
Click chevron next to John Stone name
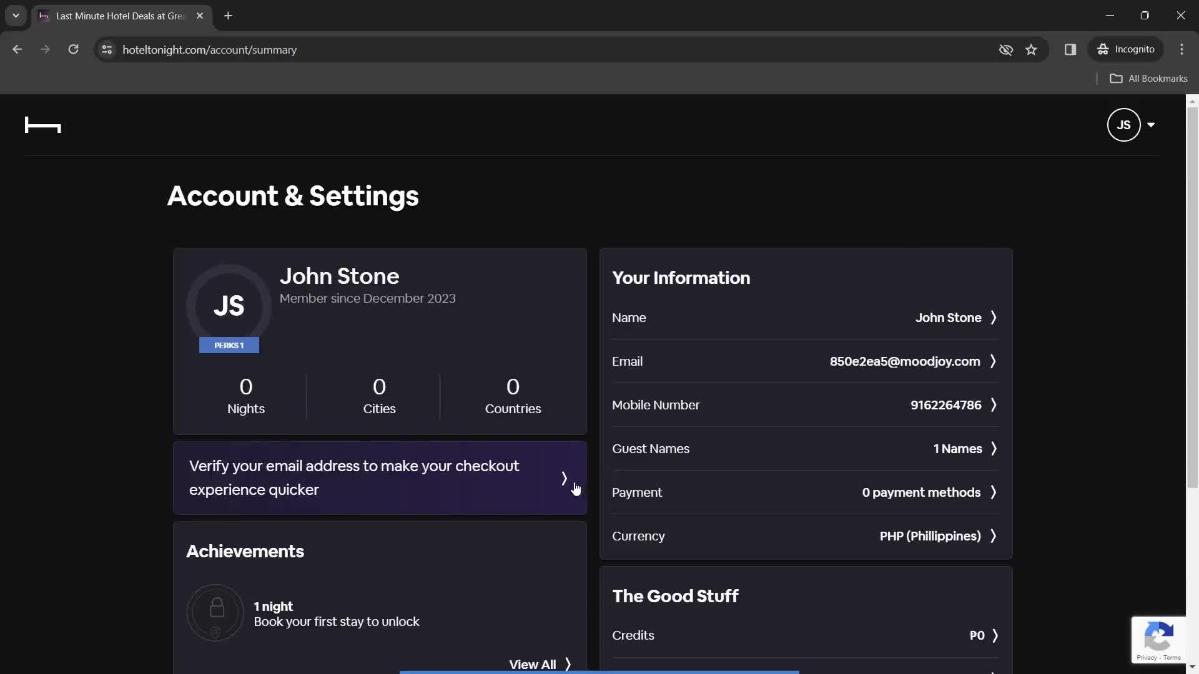tap(993, 318)
